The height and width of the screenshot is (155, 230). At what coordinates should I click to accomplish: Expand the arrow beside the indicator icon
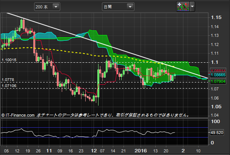[x=192, y=6]
